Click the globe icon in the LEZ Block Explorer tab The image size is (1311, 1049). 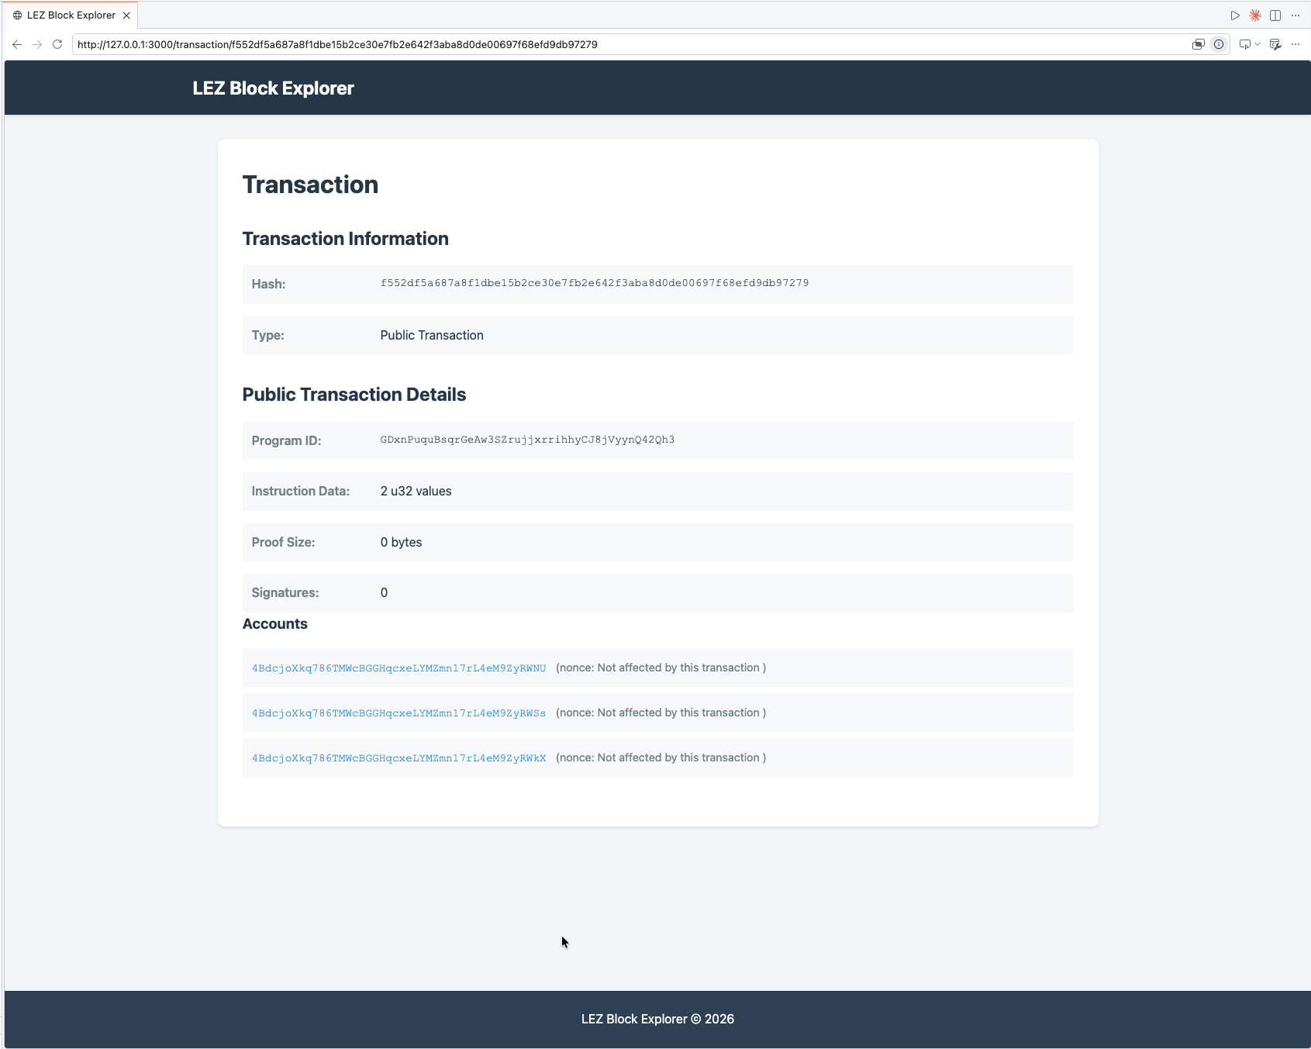click(17, 16)
